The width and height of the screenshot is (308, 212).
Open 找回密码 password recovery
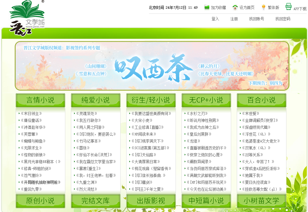[283, 19]
